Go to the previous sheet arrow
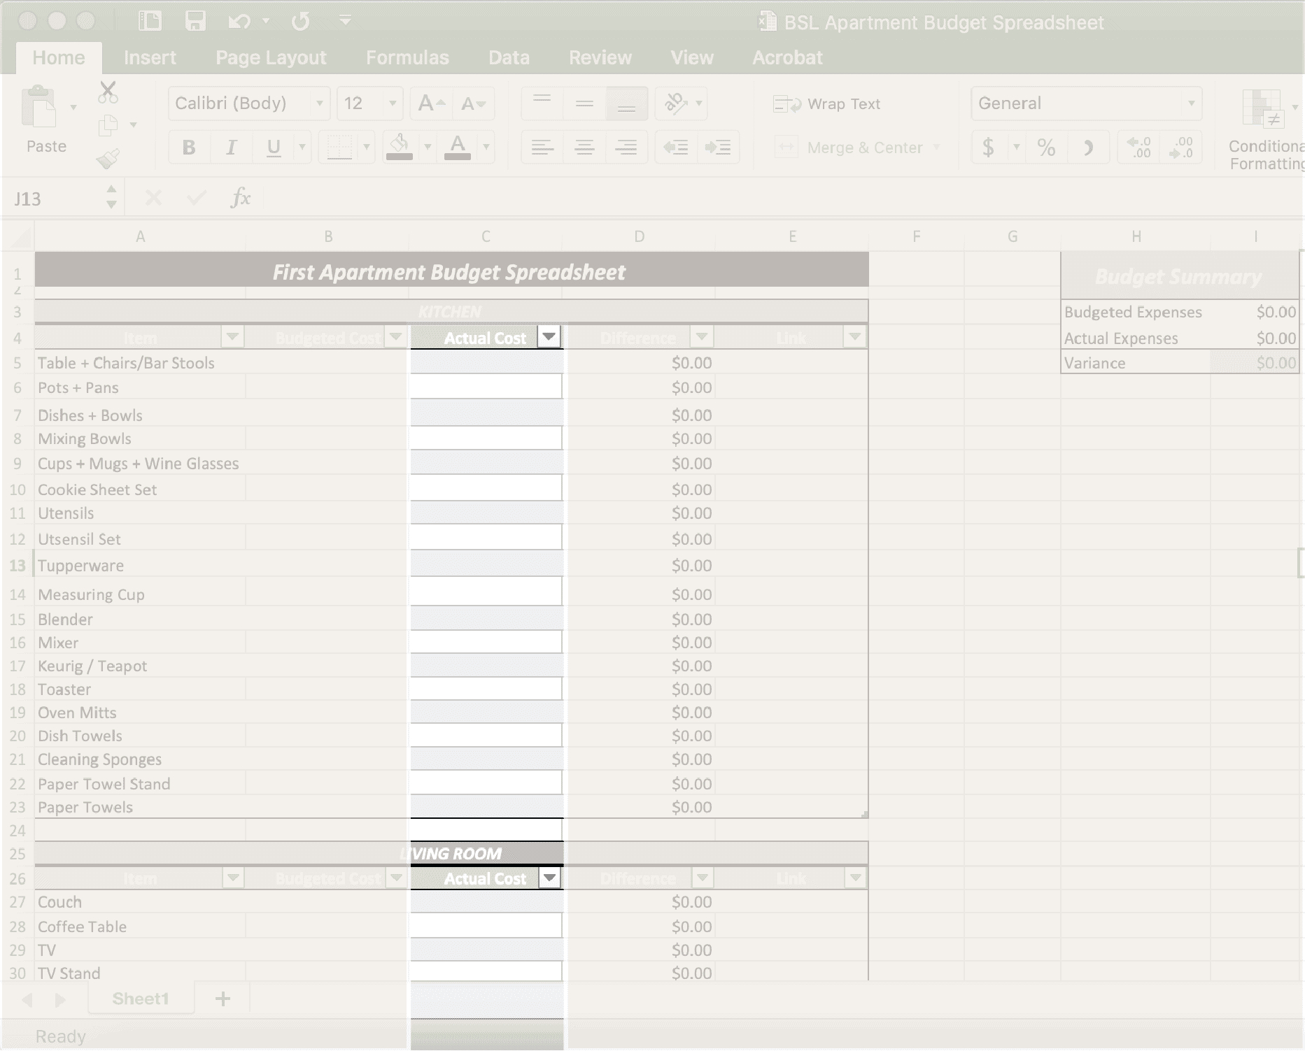 click(27, 1000)
